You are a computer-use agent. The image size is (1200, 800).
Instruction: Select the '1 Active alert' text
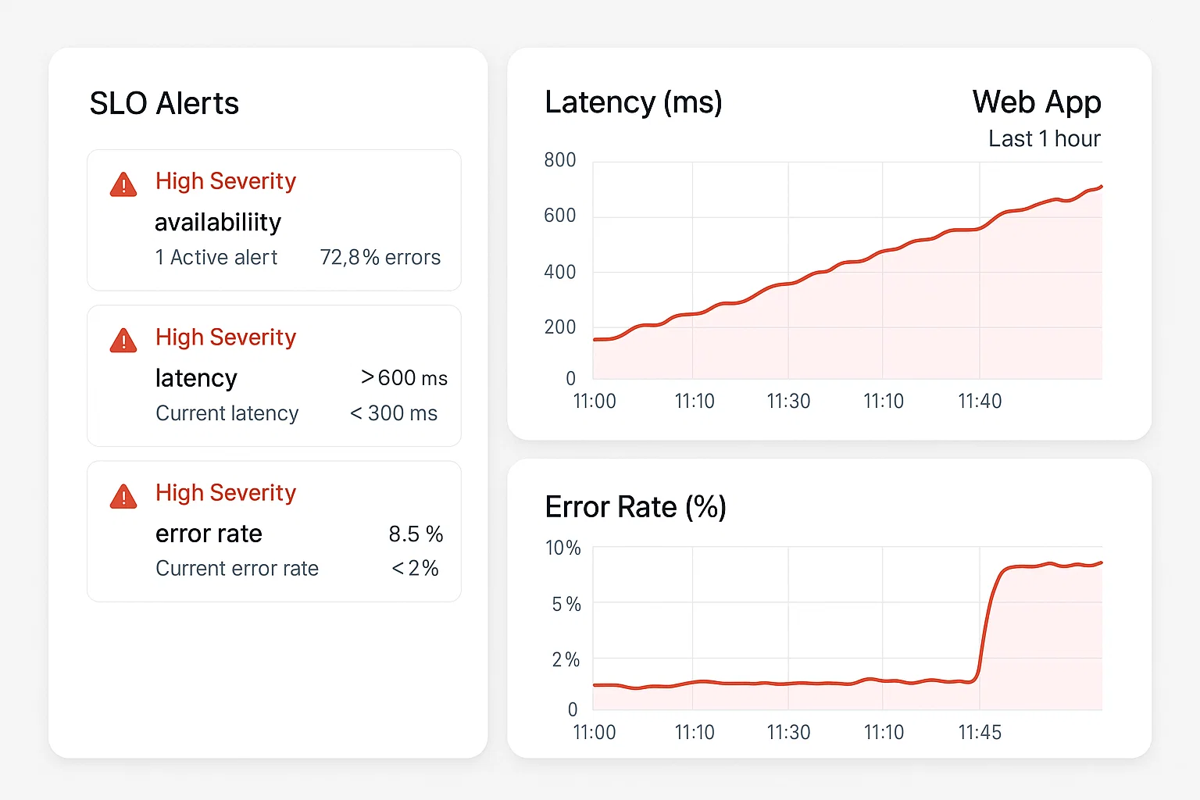pos(216,257)
